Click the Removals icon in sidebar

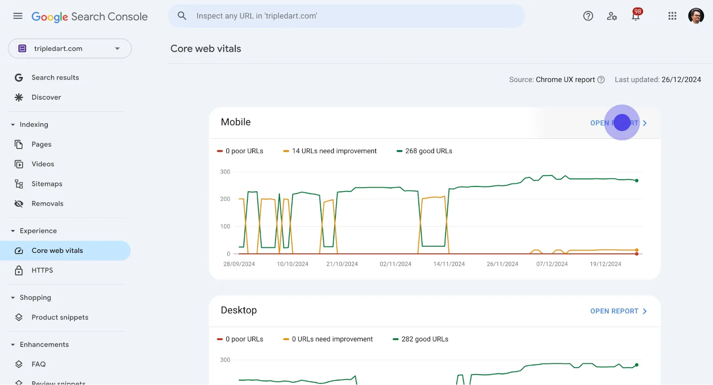coord(19,204)
